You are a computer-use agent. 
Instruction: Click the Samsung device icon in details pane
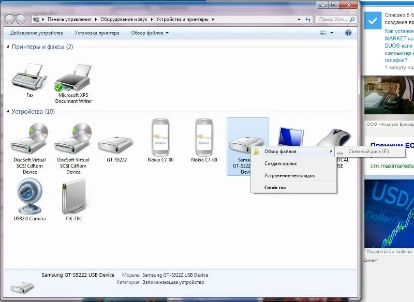point(22,287)
